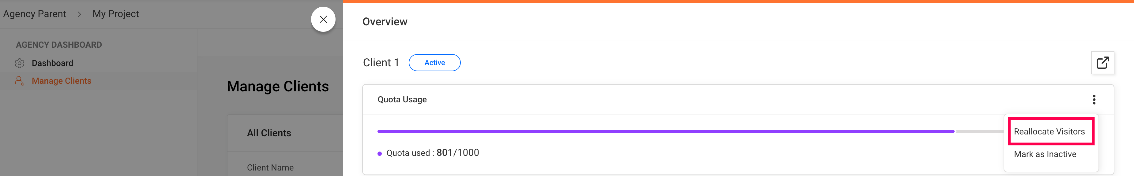The height and width of the screenshot is (176, 1134).
Task: Click the breadcrumb chevron separator
Action: point(79,14)
